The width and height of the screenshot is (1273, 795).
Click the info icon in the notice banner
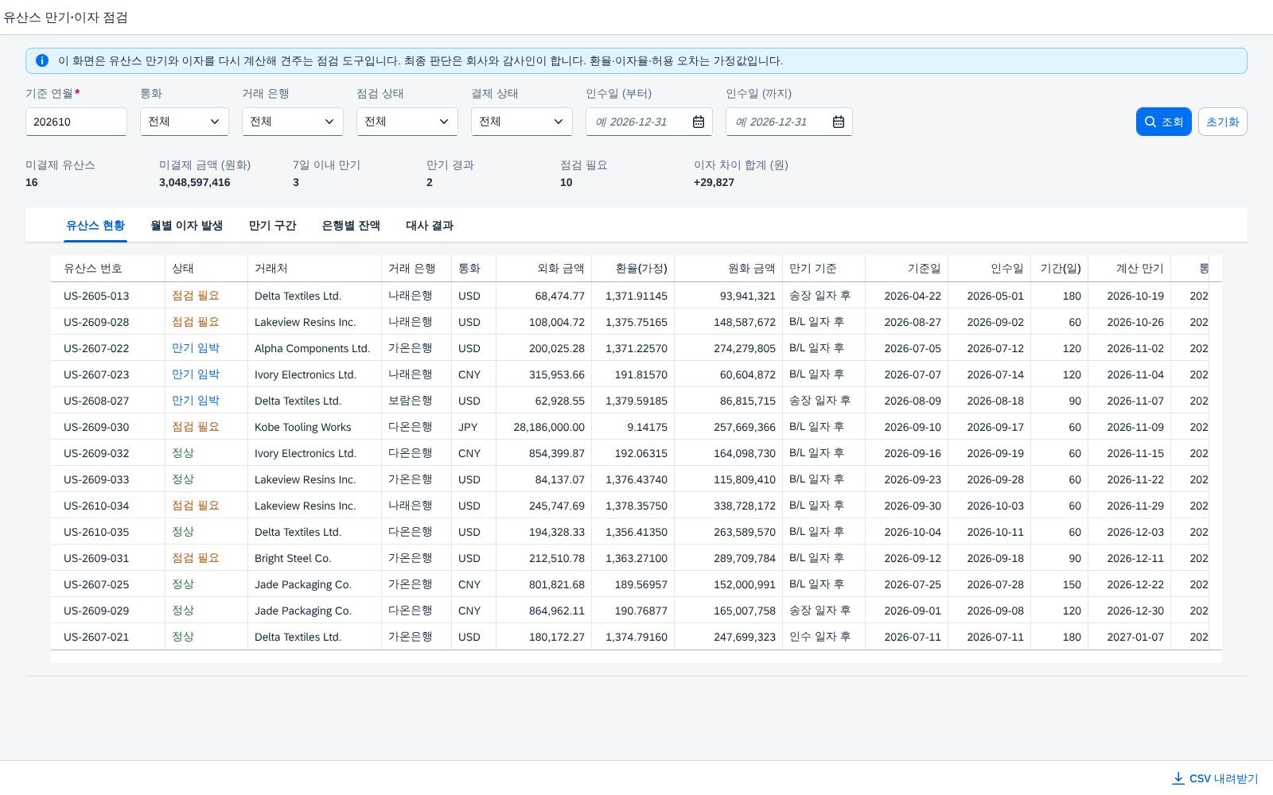pyautogui.click(x=42, y=60)
